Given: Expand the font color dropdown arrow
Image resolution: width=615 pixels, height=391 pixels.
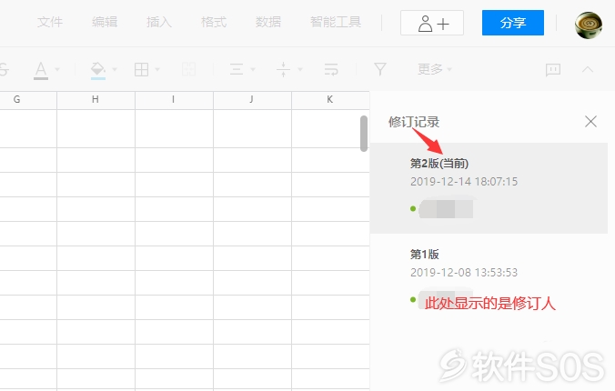Looking at the screenshot, I should (57, 70).
